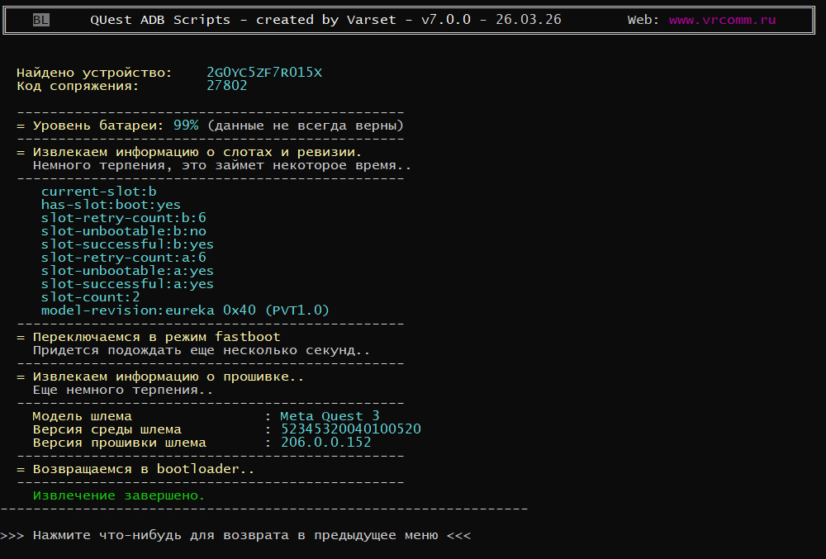The width and height of the screenshot is (826, 559).
Task: Click the 'Найдено устройство:' label
Action: coord(94,73)
